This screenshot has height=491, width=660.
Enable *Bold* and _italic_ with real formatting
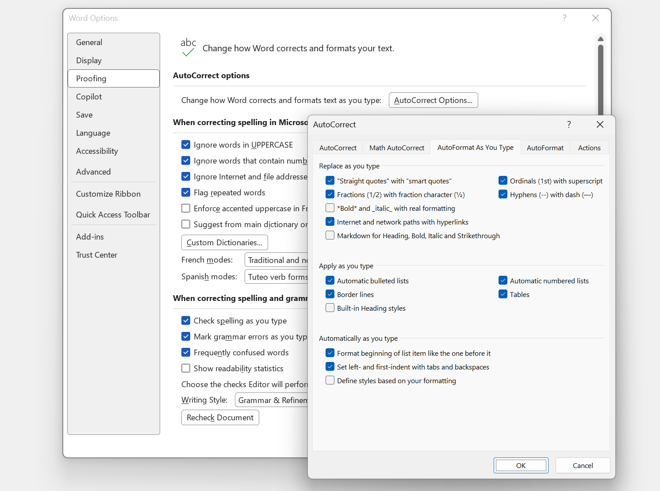[x=330, y=208]
